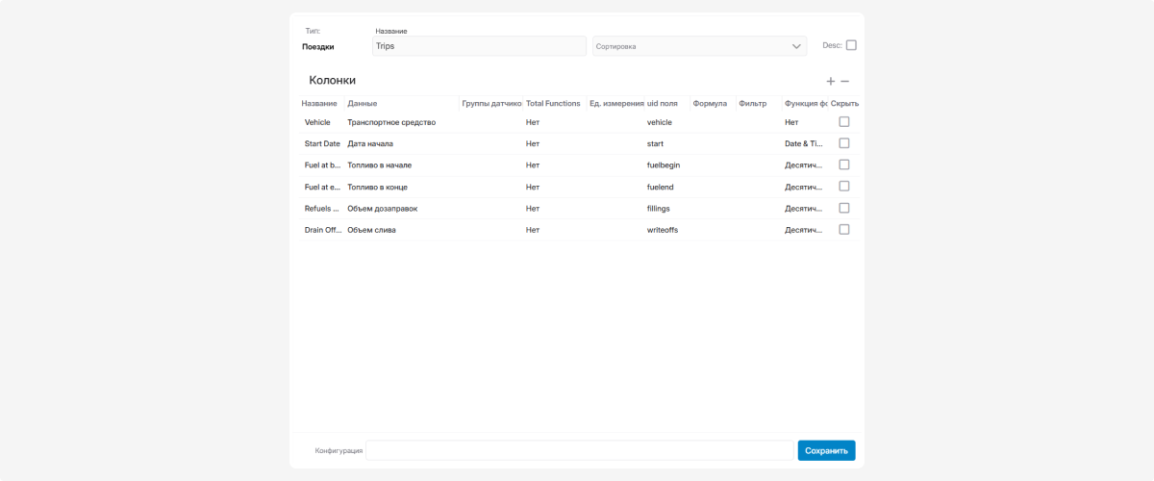Select the Fuel at b... name cell
Viewport: 1154px width, 481px height.
coord(322,165)
